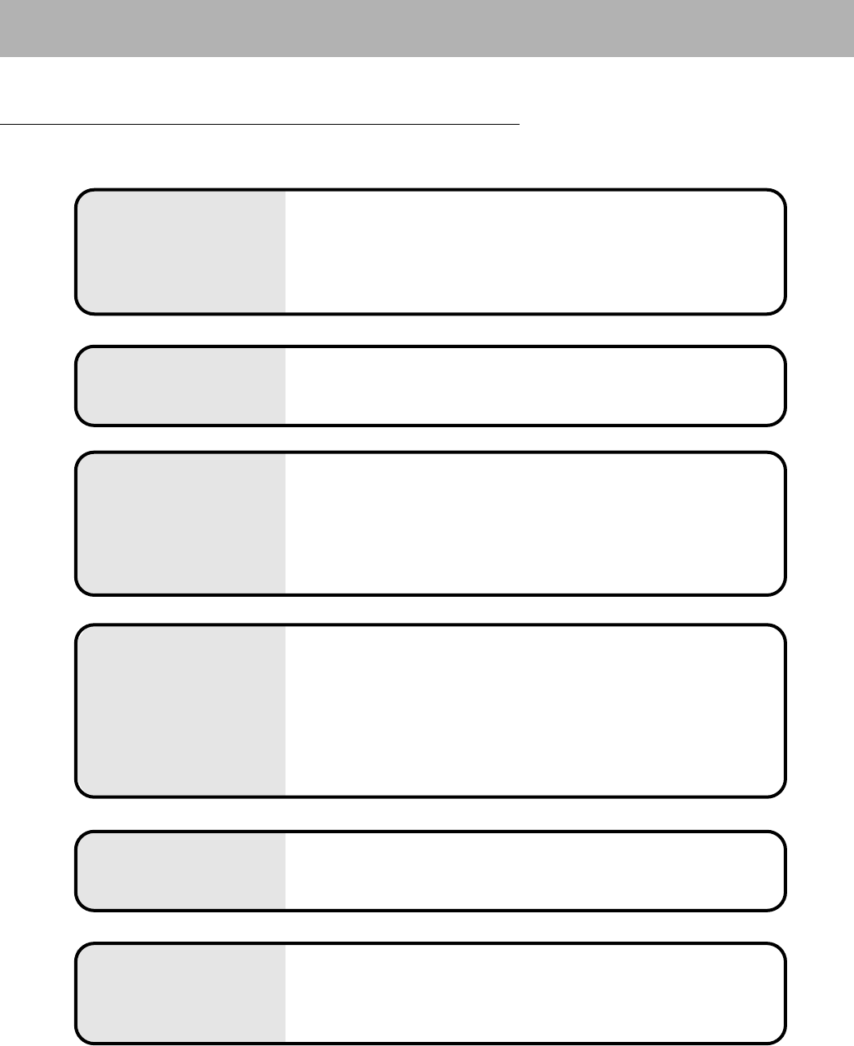The image size is (854, 1046).
Task: Click the gray header banner at top
Action: [427, 29]
